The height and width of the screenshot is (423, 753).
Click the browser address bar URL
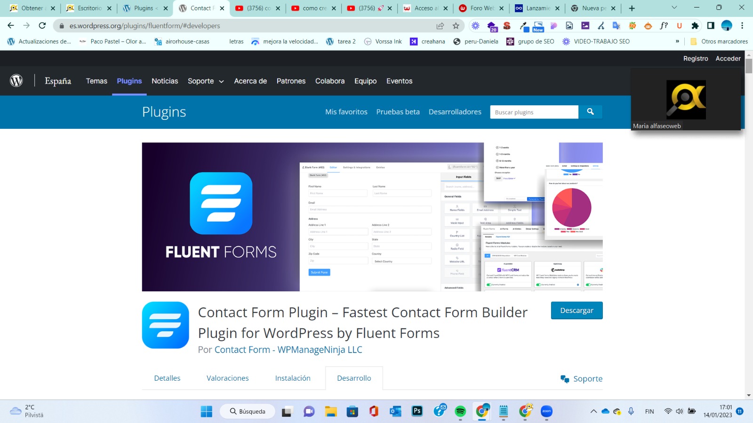coord(145,26)
